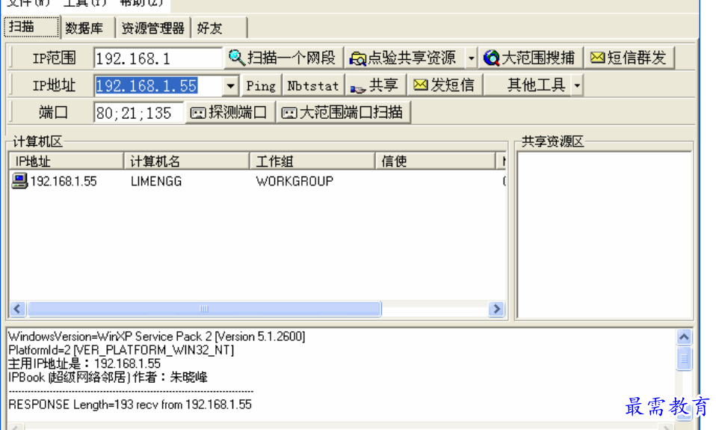Click the WindowsVersion log line
The image size is (716, 430).
pyautogui.click(x=157, y=337)
